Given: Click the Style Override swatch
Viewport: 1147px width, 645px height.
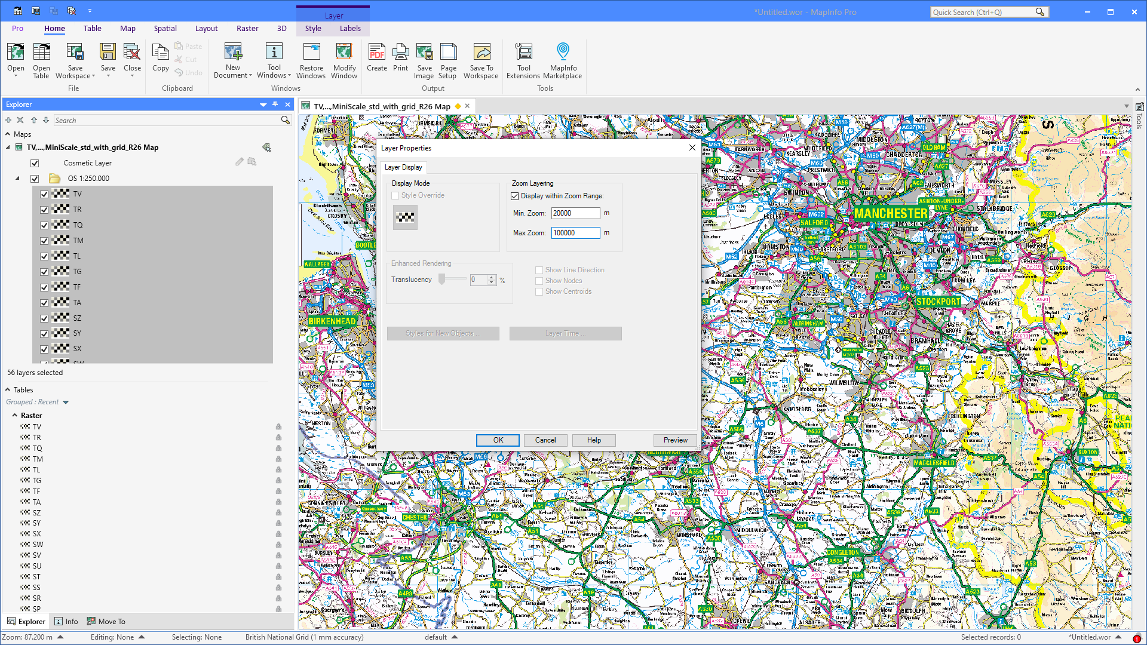Looking at the screenshot, I should 405,217.
